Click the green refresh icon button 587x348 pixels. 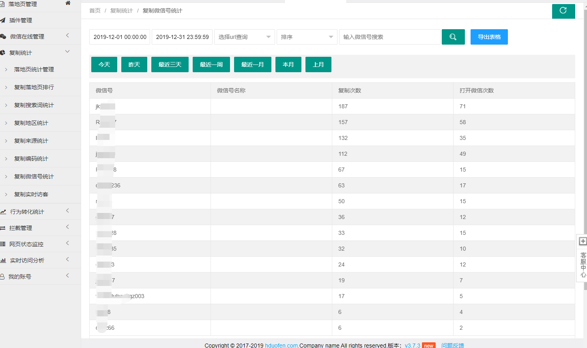(x=563, y=11)
